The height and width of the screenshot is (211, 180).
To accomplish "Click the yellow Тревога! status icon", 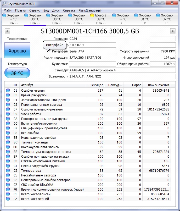I will [92, 15].
